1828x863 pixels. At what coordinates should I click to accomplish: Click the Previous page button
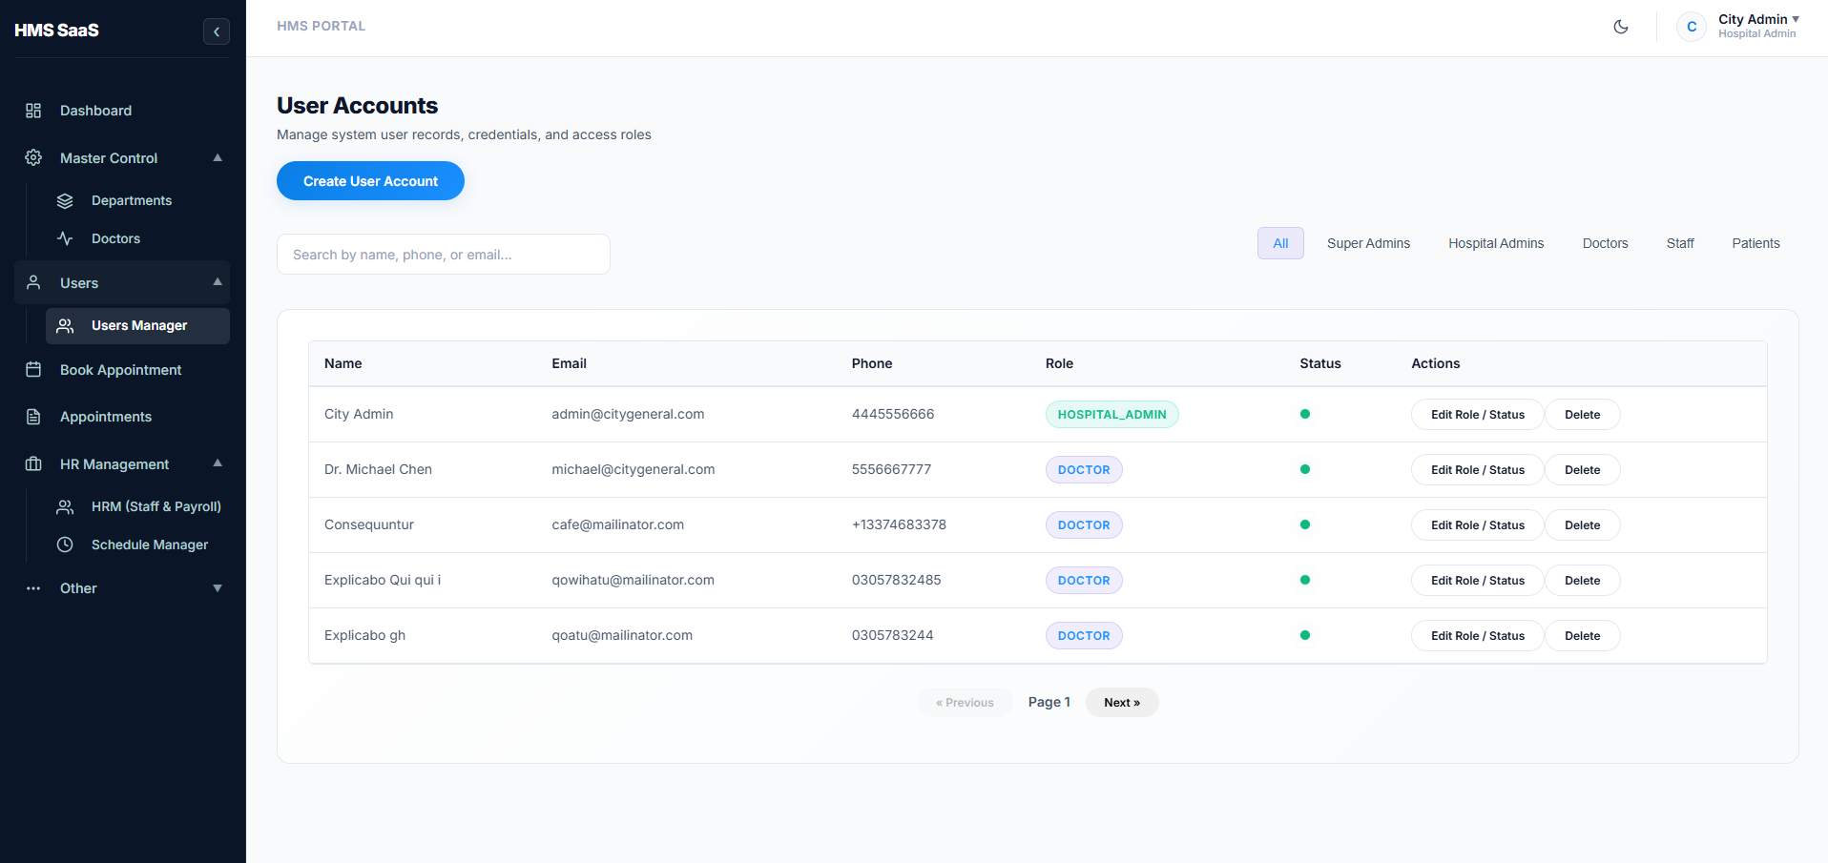click(x=965, y=703)
